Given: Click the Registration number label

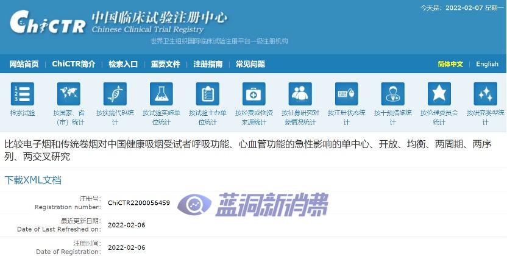Looking at the screenshot, I should (x=68, y=207).
